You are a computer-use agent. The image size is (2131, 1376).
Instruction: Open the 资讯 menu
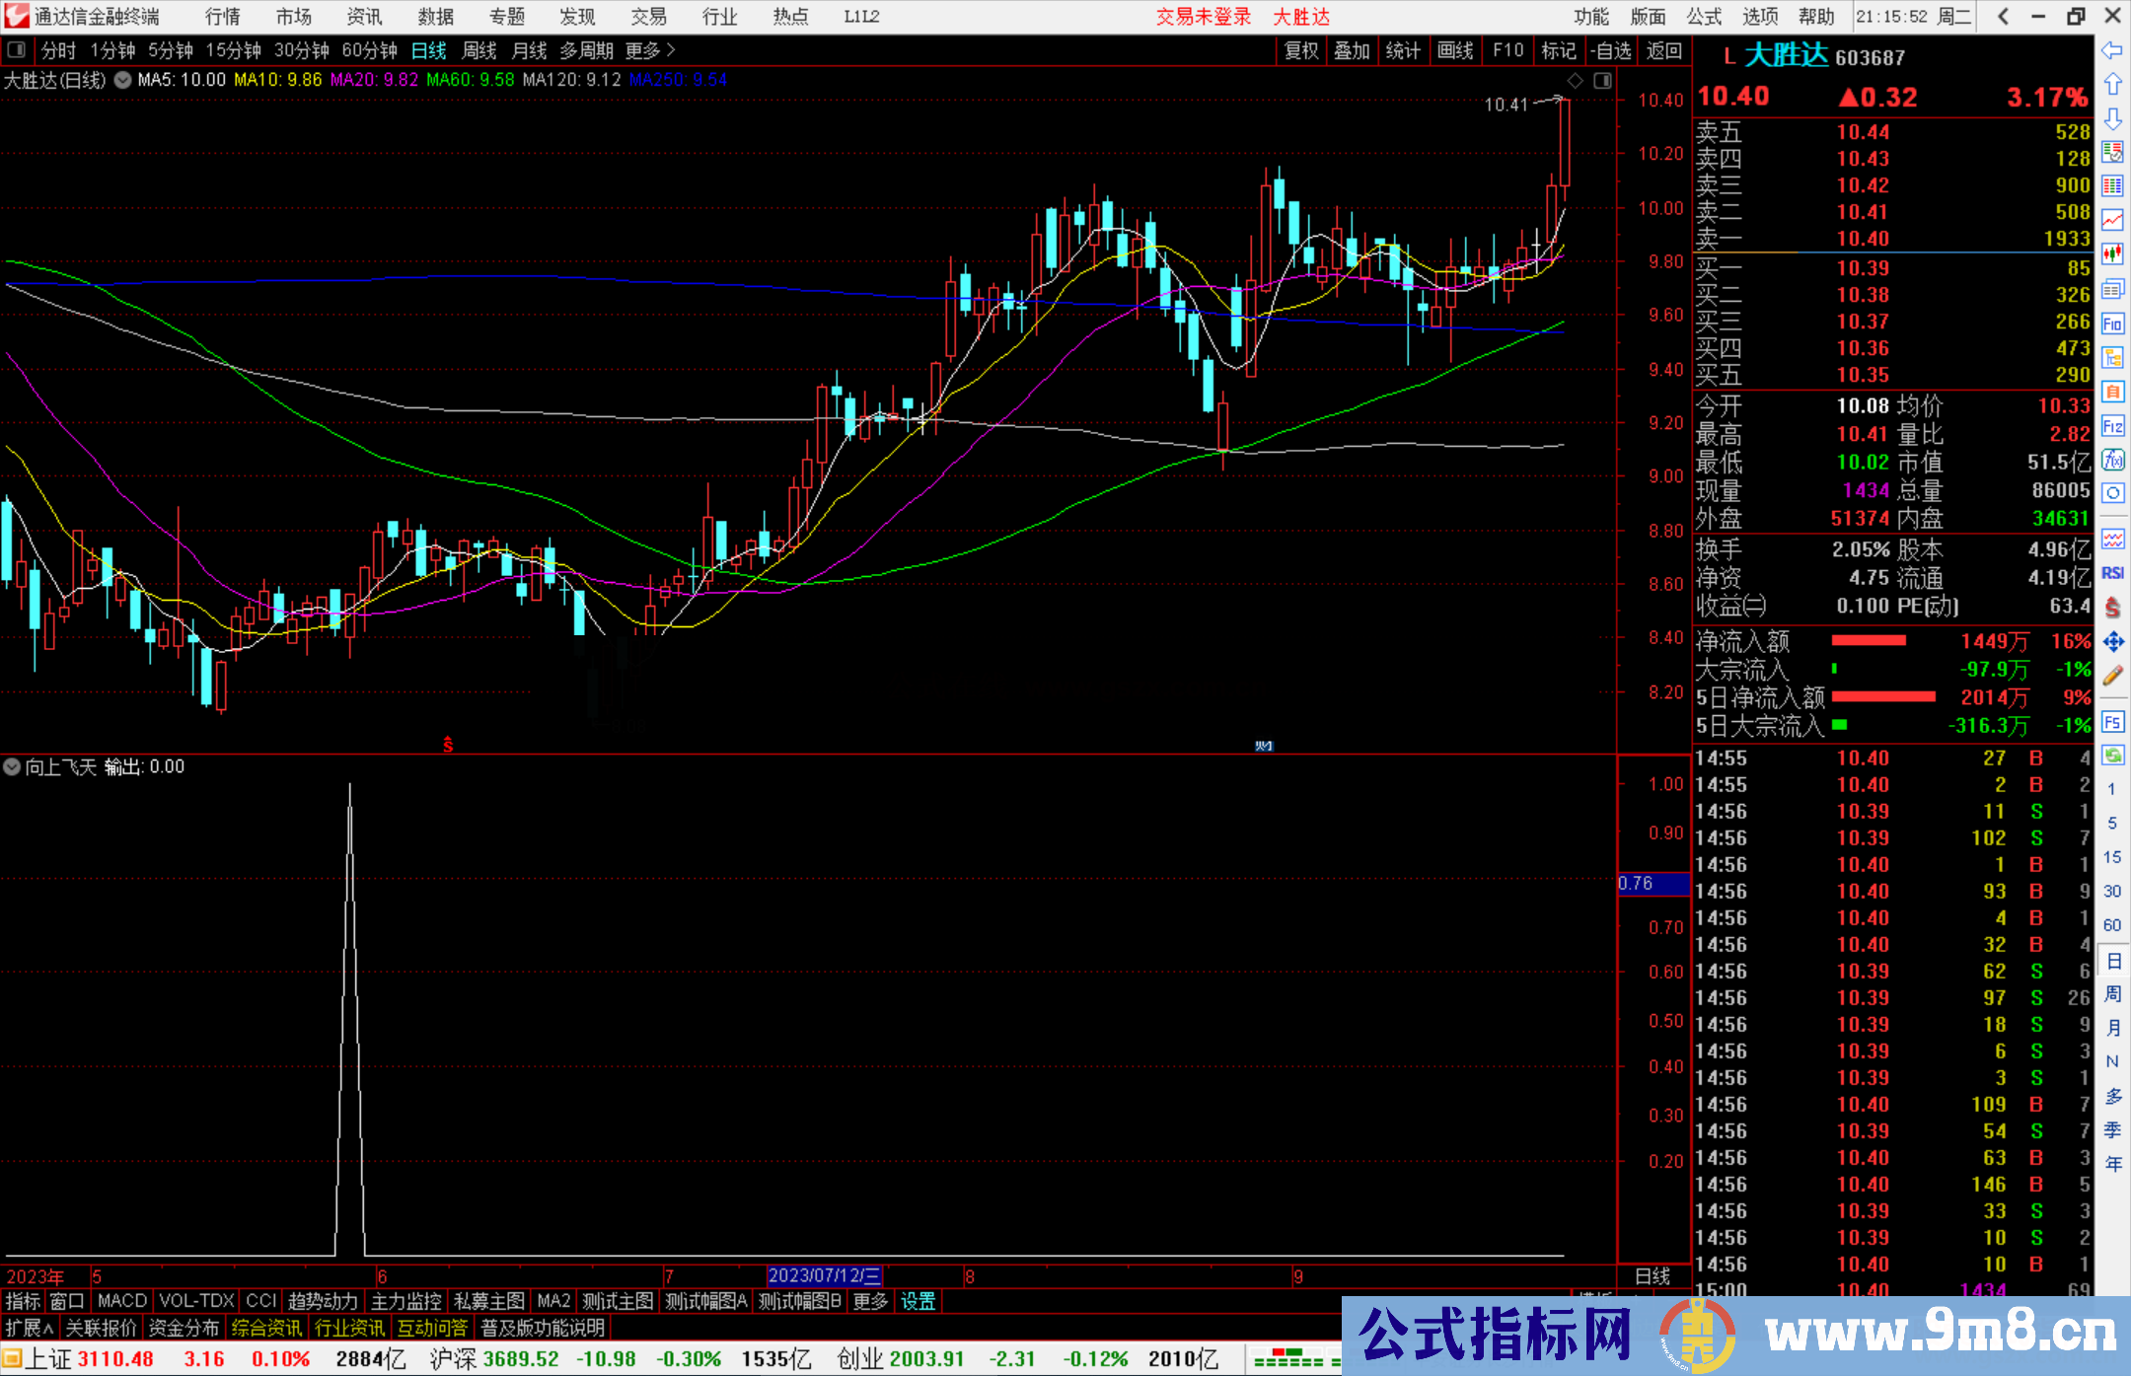(x=365, y=17)
